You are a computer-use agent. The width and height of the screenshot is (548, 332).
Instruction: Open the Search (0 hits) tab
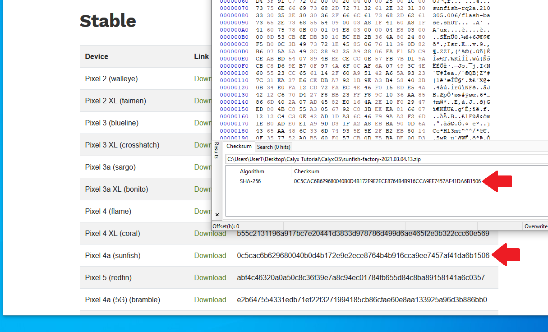click(x=273, y=147)
